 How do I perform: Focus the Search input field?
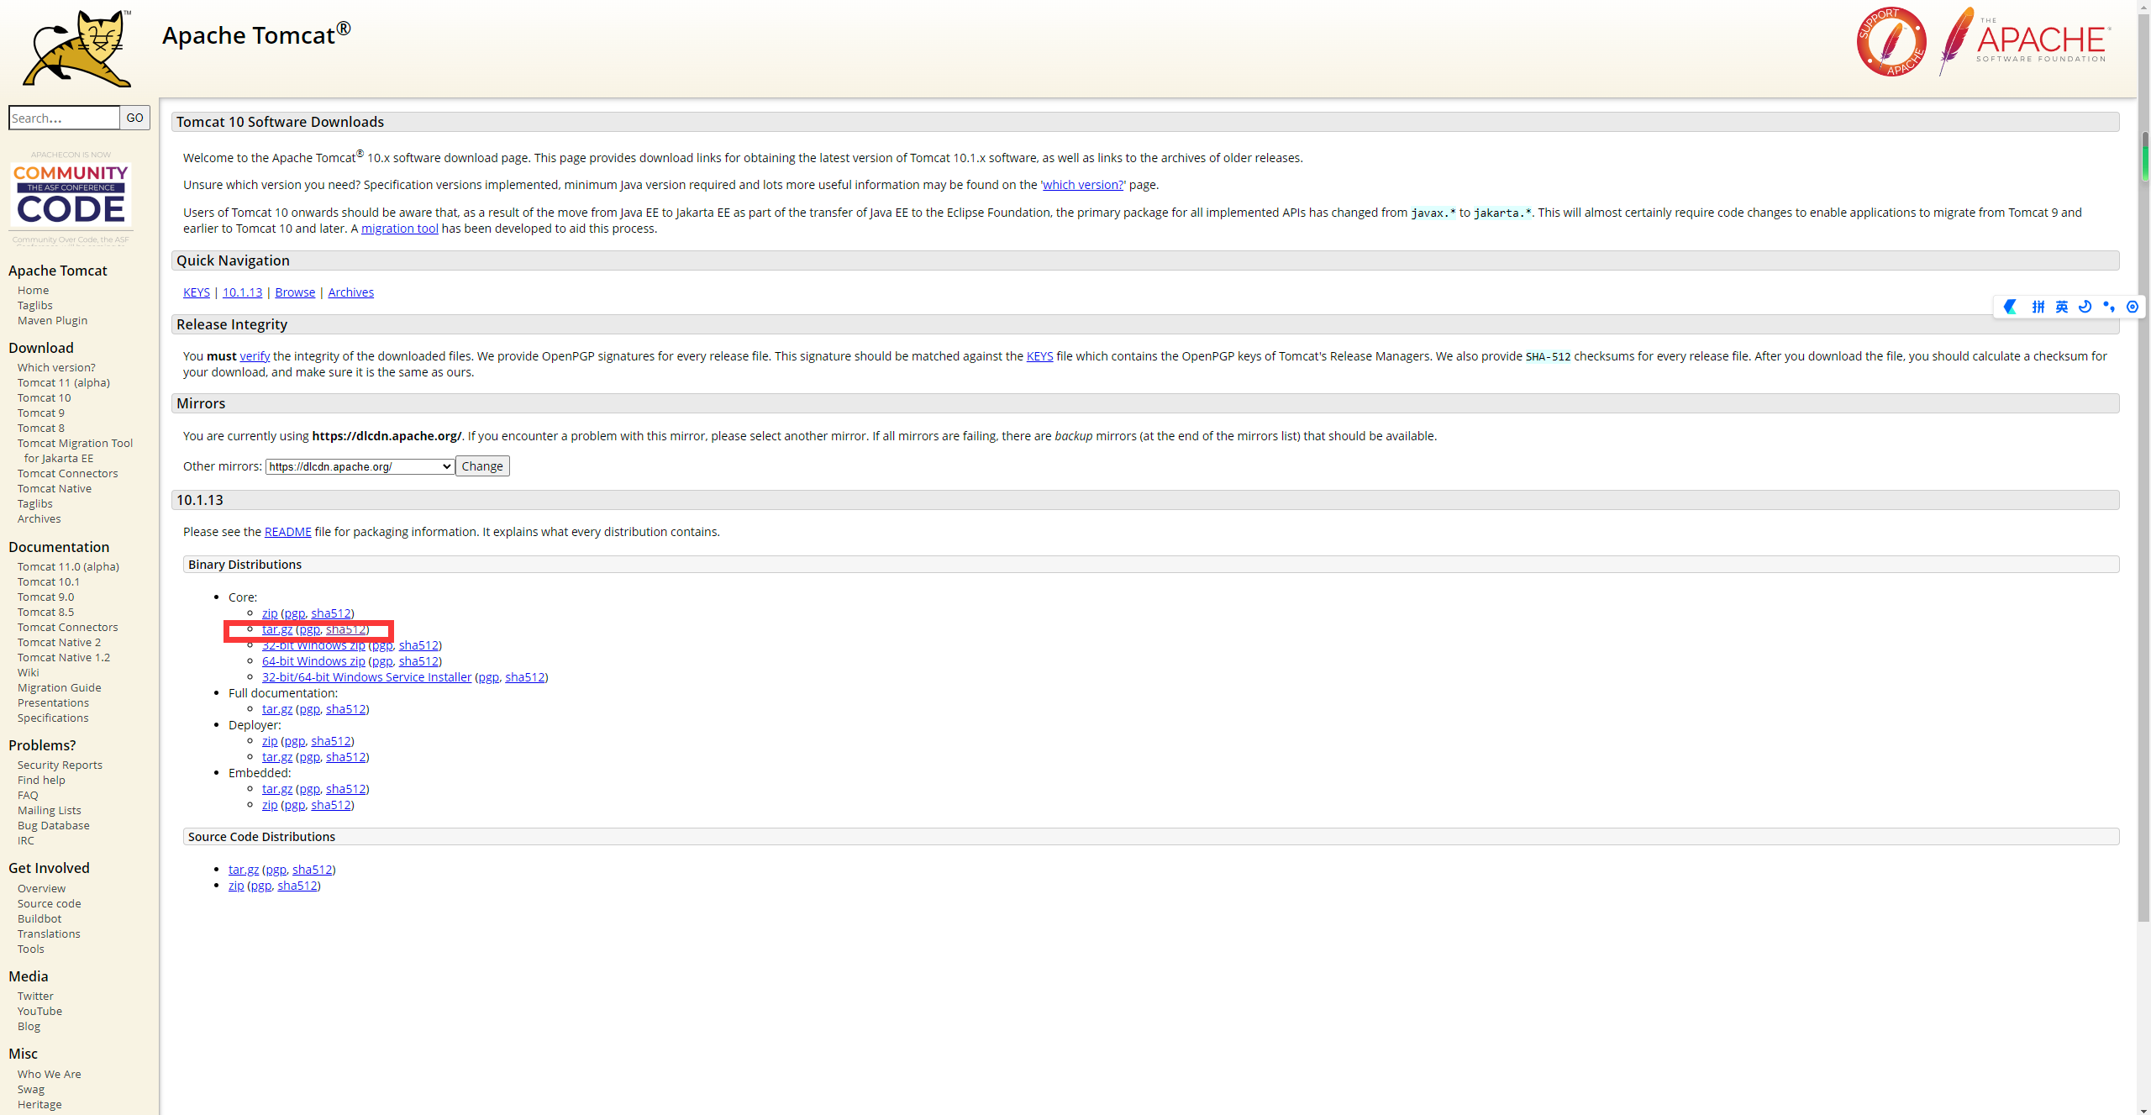coord(64,118)
